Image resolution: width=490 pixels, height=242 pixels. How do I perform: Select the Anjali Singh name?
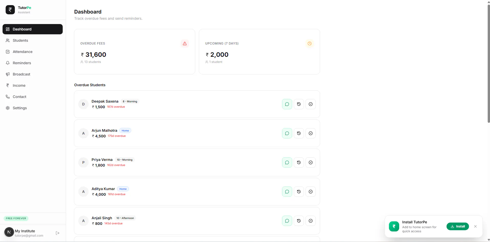coord(102,218)
